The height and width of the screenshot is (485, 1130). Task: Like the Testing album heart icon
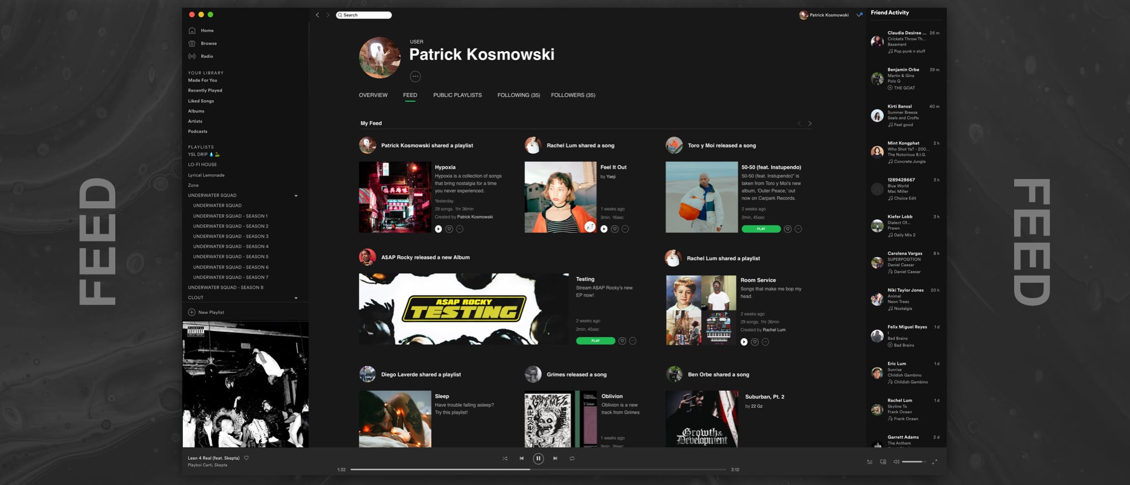(622, 341)
